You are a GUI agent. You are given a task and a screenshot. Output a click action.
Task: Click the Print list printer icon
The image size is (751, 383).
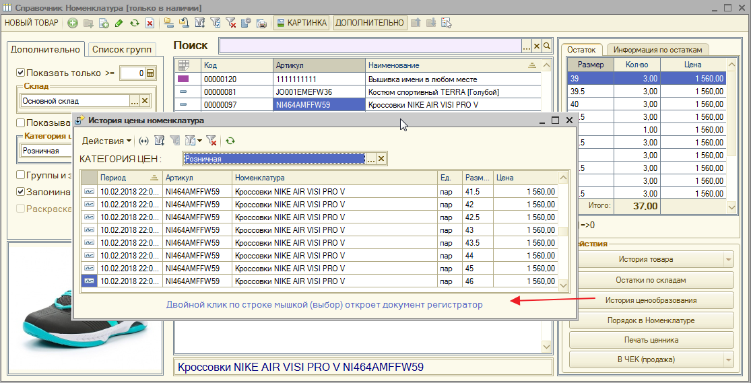261,23
